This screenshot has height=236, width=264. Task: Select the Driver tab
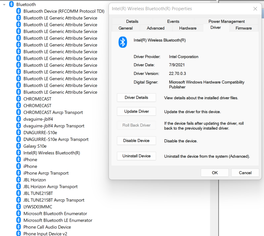[216, 28]
